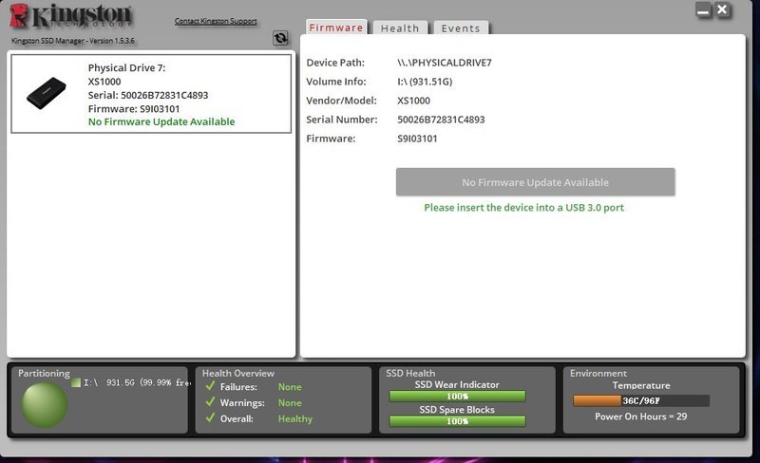Click the SSD Spare Blocks progress bar

point(457,421)
